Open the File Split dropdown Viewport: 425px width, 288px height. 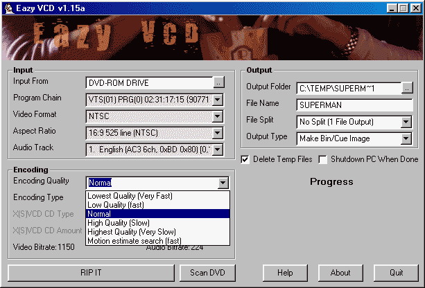pyautogui.click(x=407, y=122)
